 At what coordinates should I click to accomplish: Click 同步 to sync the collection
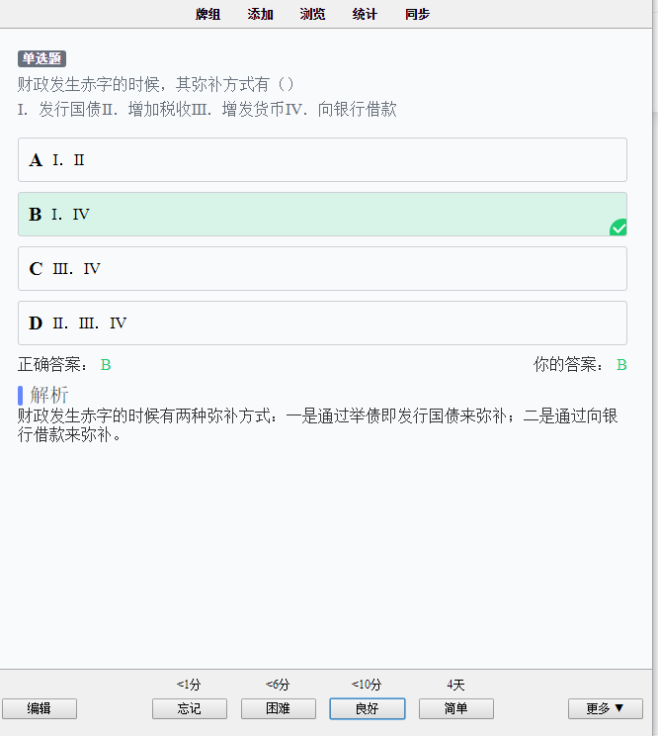(x=417, y=14)
